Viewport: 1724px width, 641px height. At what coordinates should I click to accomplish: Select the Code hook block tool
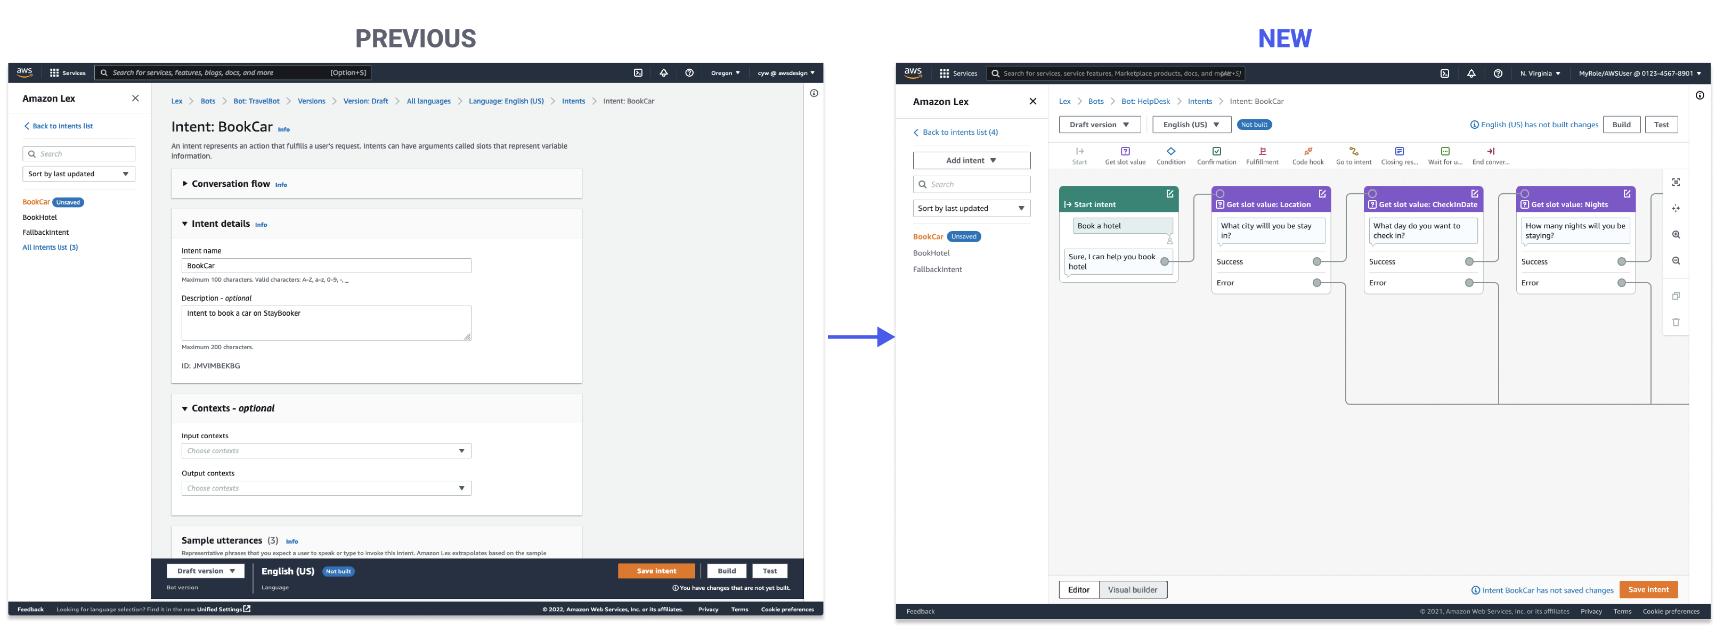(x=1308, y=156)
